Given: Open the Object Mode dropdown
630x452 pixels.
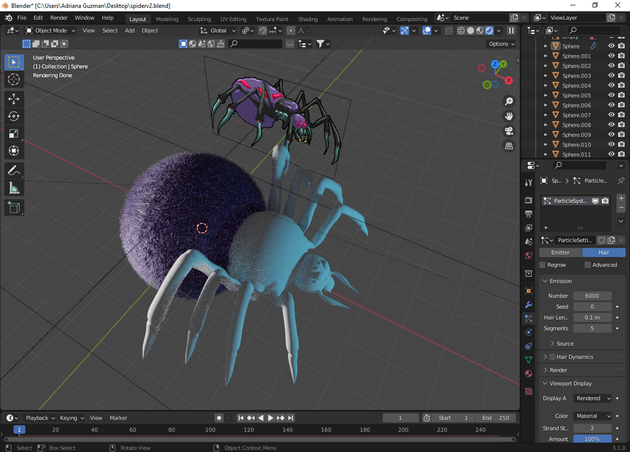Looking at the screenshot, I should pos(50,31).
